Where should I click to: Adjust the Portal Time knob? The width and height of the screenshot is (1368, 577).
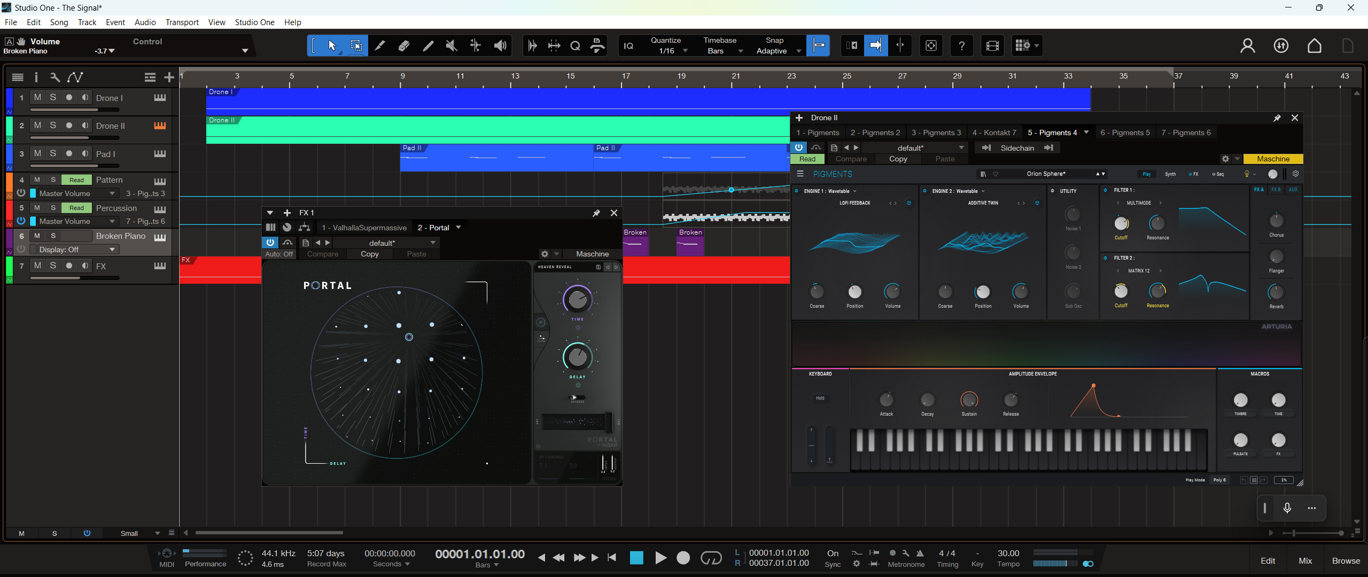[578, 300]
